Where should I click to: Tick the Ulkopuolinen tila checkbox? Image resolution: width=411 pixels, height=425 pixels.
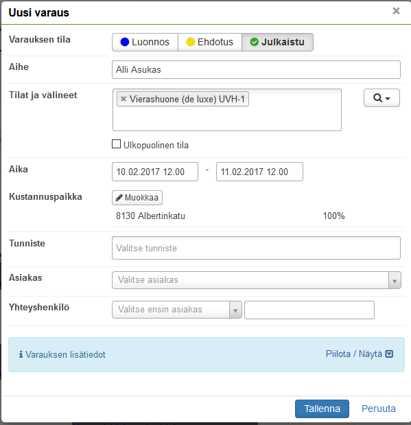(x=116, y=144)
